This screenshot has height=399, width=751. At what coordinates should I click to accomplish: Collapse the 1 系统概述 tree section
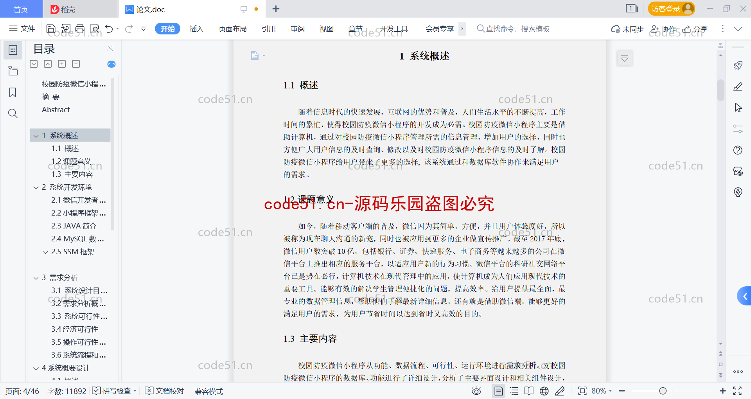click(x=36, y=136)
